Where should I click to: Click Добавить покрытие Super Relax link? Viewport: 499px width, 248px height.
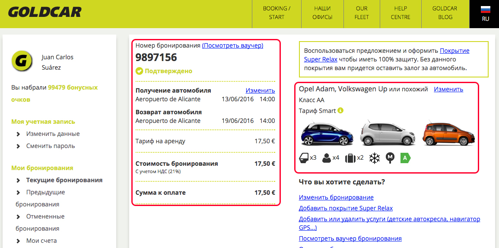(346, 208)
